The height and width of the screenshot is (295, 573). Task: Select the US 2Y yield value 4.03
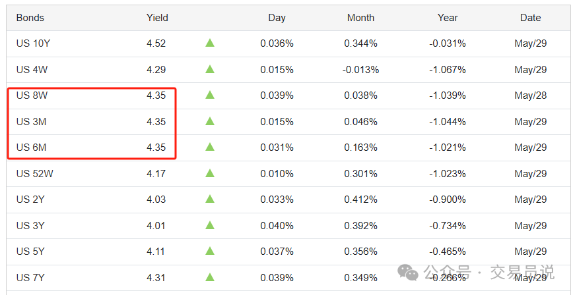pyautogui.click(x=156, y=200)
